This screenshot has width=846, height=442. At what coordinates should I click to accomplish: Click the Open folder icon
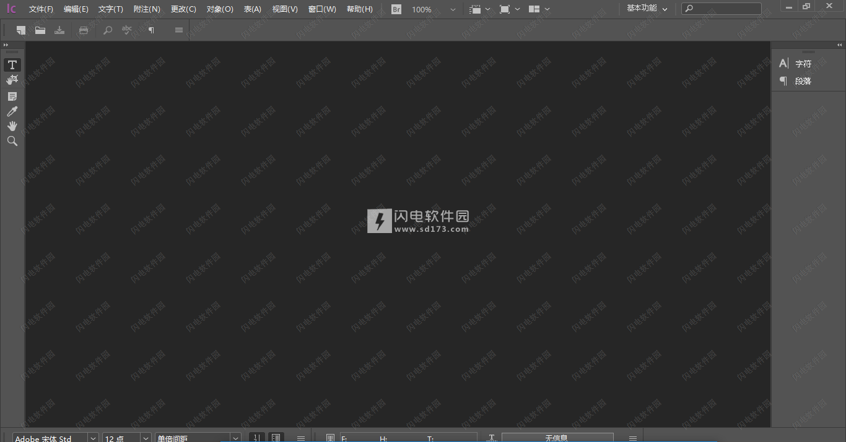coord(40,30)
